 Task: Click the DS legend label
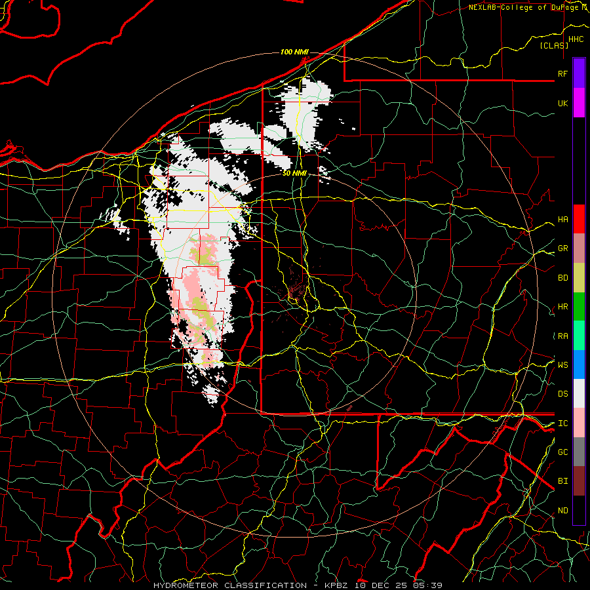click(x=562, y=393)
